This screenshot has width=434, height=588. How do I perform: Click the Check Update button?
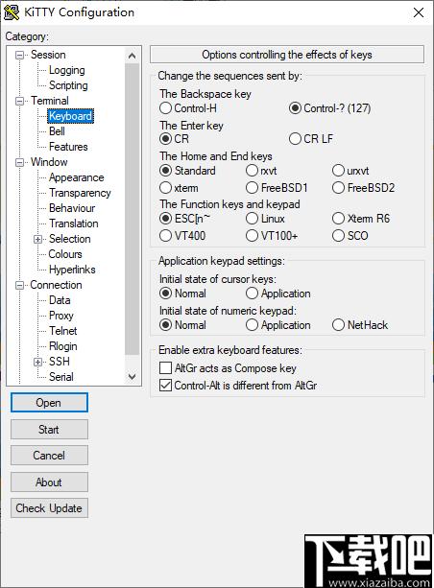pyautogui.click(x=49, y=508)
